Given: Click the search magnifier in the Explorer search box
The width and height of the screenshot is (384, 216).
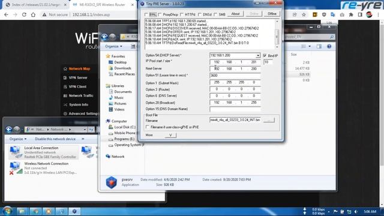Looking at the screenshot, I should [x=332, y=37].
